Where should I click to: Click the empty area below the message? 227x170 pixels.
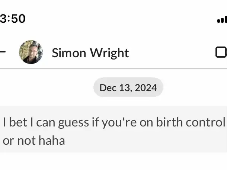coord(113,161)
